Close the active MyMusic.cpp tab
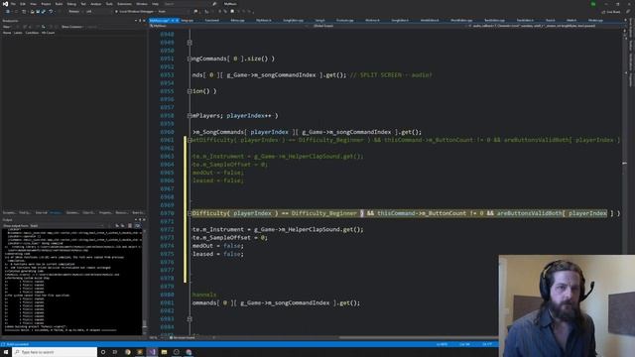Screen dimensions: 635x357 tap(177, 20)
